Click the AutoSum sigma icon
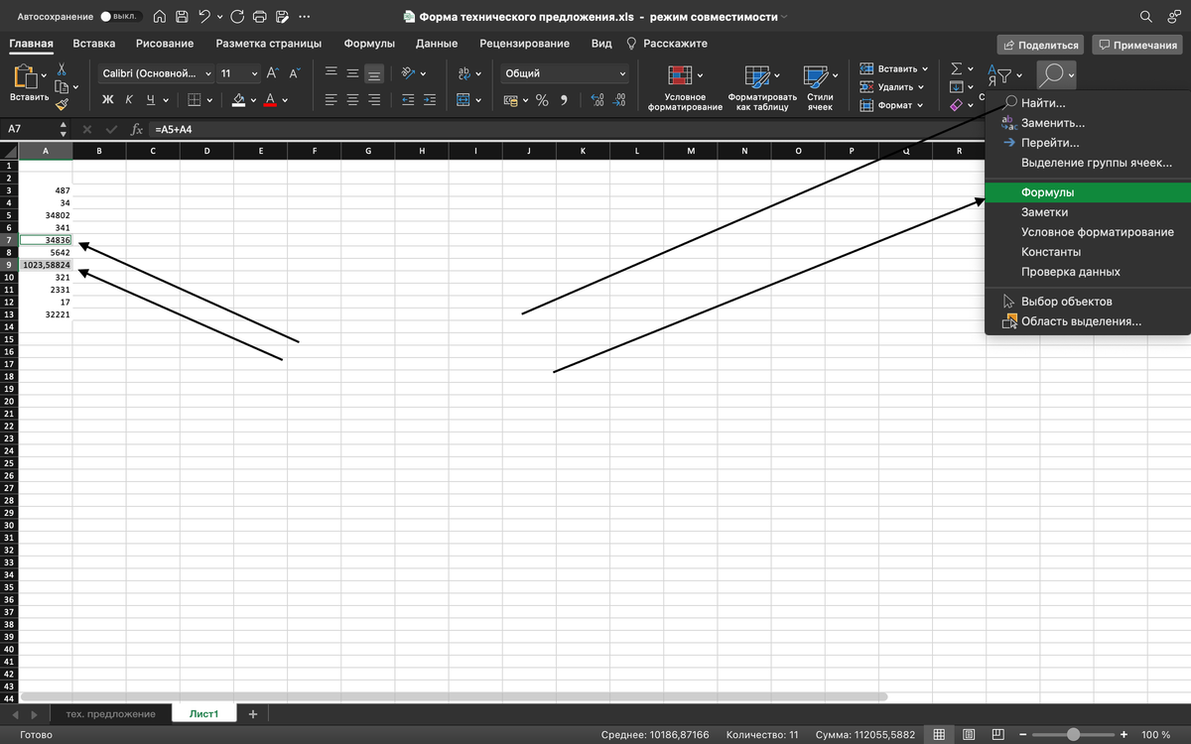Viewport: 1191px width, 744px height. [x=956, y=68]
